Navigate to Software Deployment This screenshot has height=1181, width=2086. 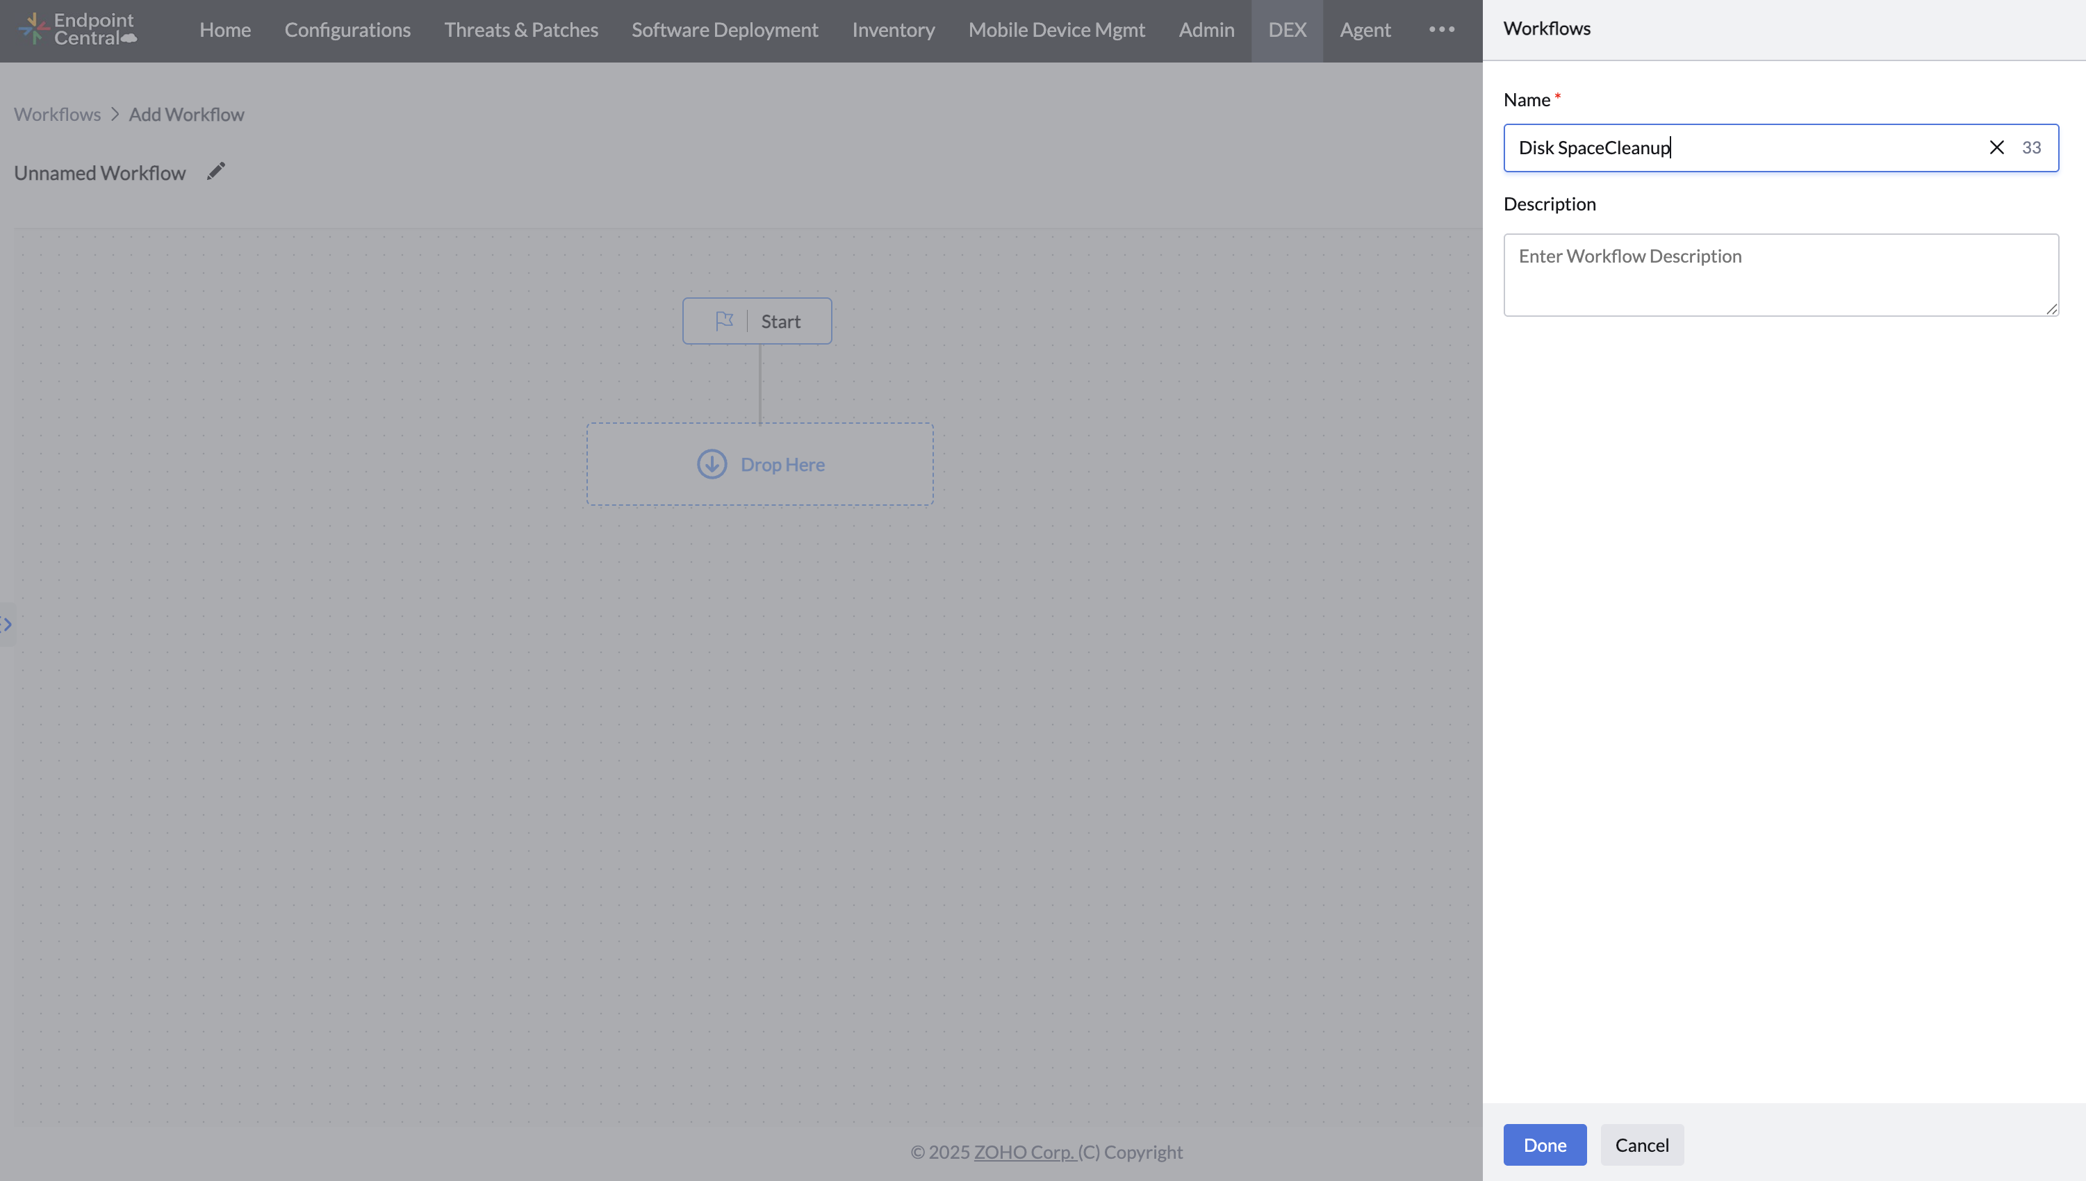[724, 29]
